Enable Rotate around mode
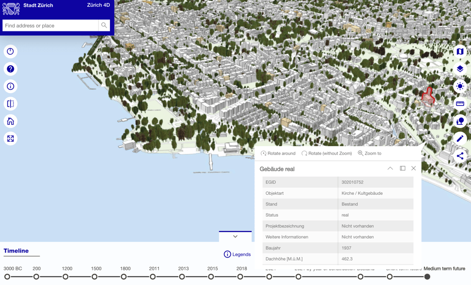 [x=278, y=153]
